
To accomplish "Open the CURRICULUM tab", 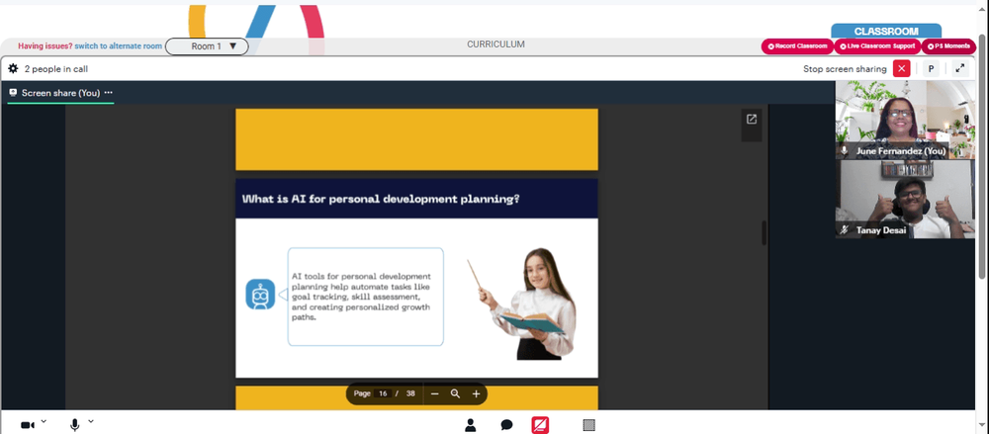I will tap(495, 44).
